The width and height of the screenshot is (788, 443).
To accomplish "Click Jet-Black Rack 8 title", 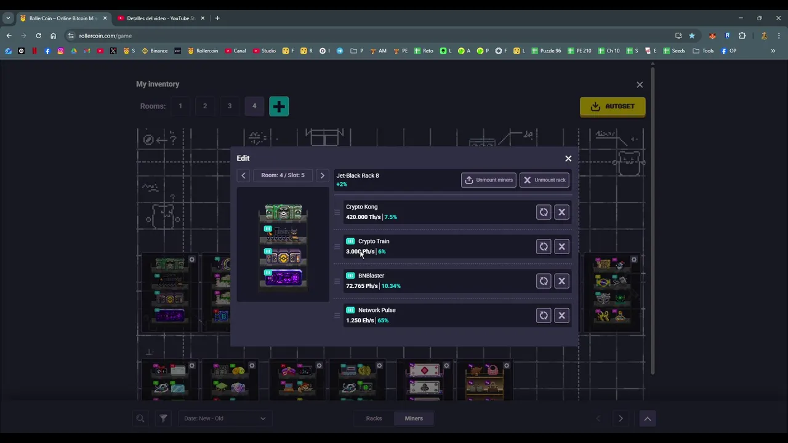I will click(x=358, y=175).
